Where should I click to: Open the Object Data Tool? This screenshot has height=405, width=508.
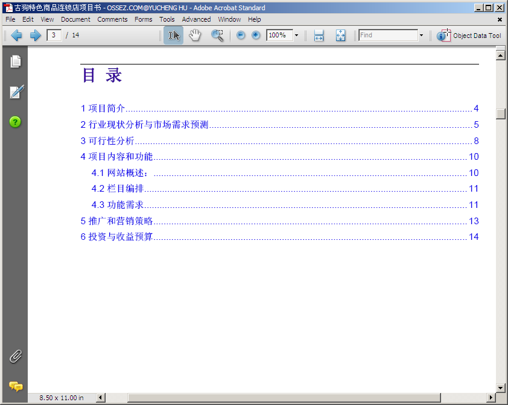coord(469,36)
